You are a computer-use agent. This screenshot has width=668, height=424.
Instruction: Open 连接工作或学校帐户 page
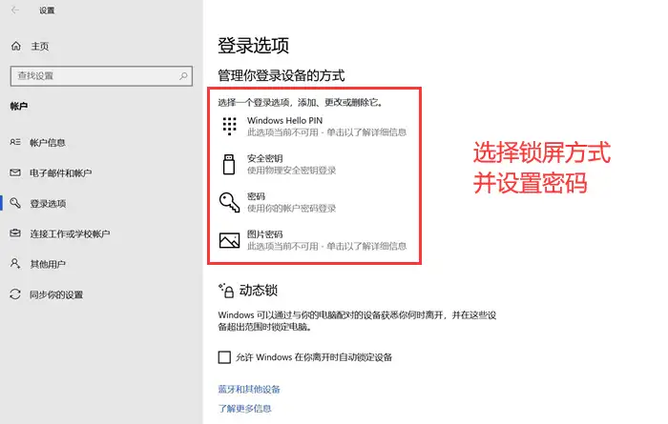click(x=70, y=233)
